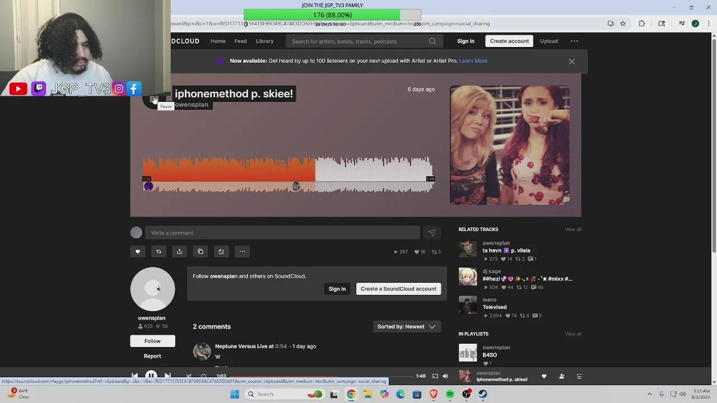Open the Chrome profile J avatar
Image resolution: width=717 pixels, height=403 pixels.
(695, 24)
